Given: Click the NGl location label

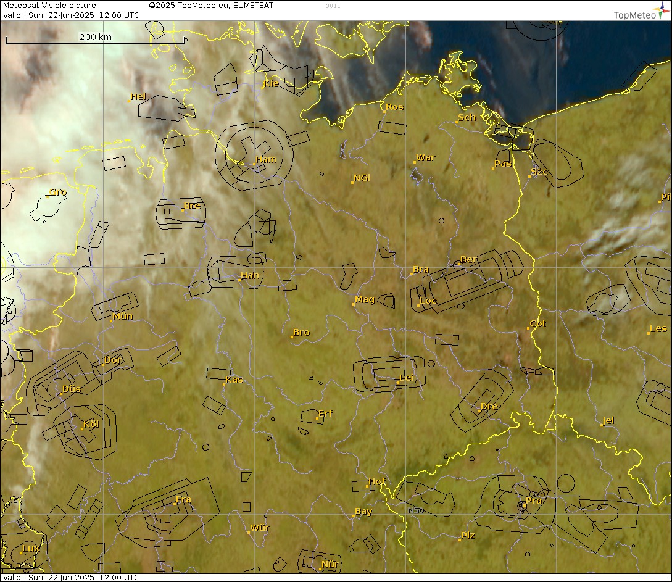Looking at the screenshot, I should click(362, 177).
